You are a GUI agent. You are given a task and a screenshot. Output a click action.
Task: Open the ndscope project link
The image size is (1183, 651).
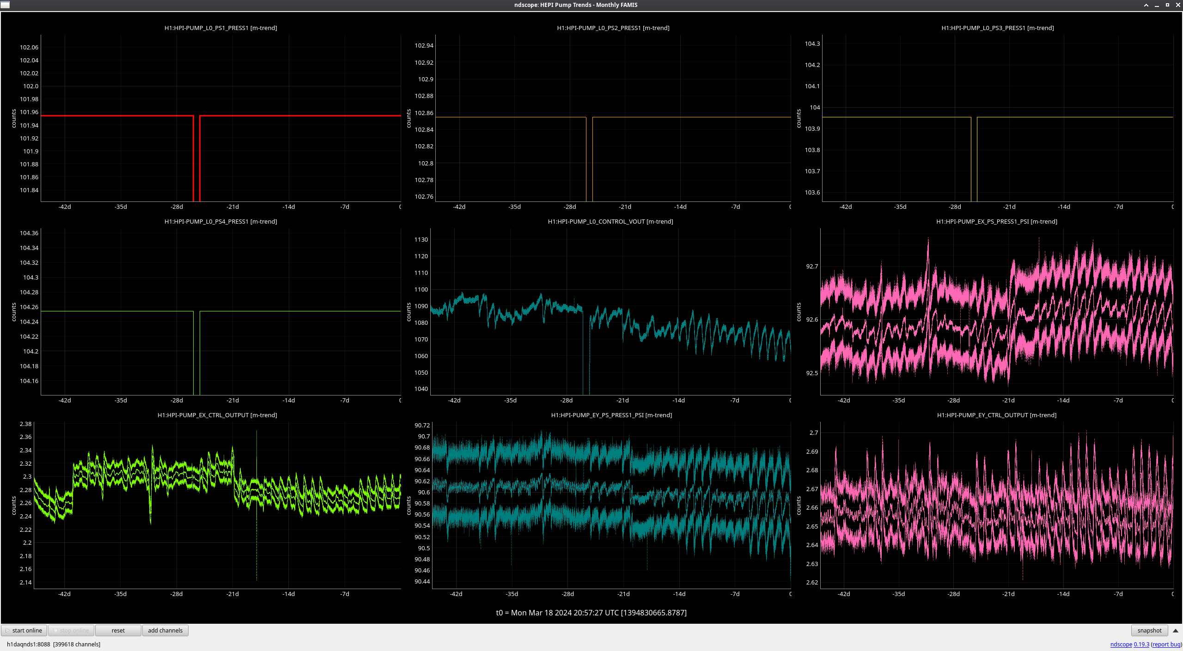click(x=1121, y=644)
